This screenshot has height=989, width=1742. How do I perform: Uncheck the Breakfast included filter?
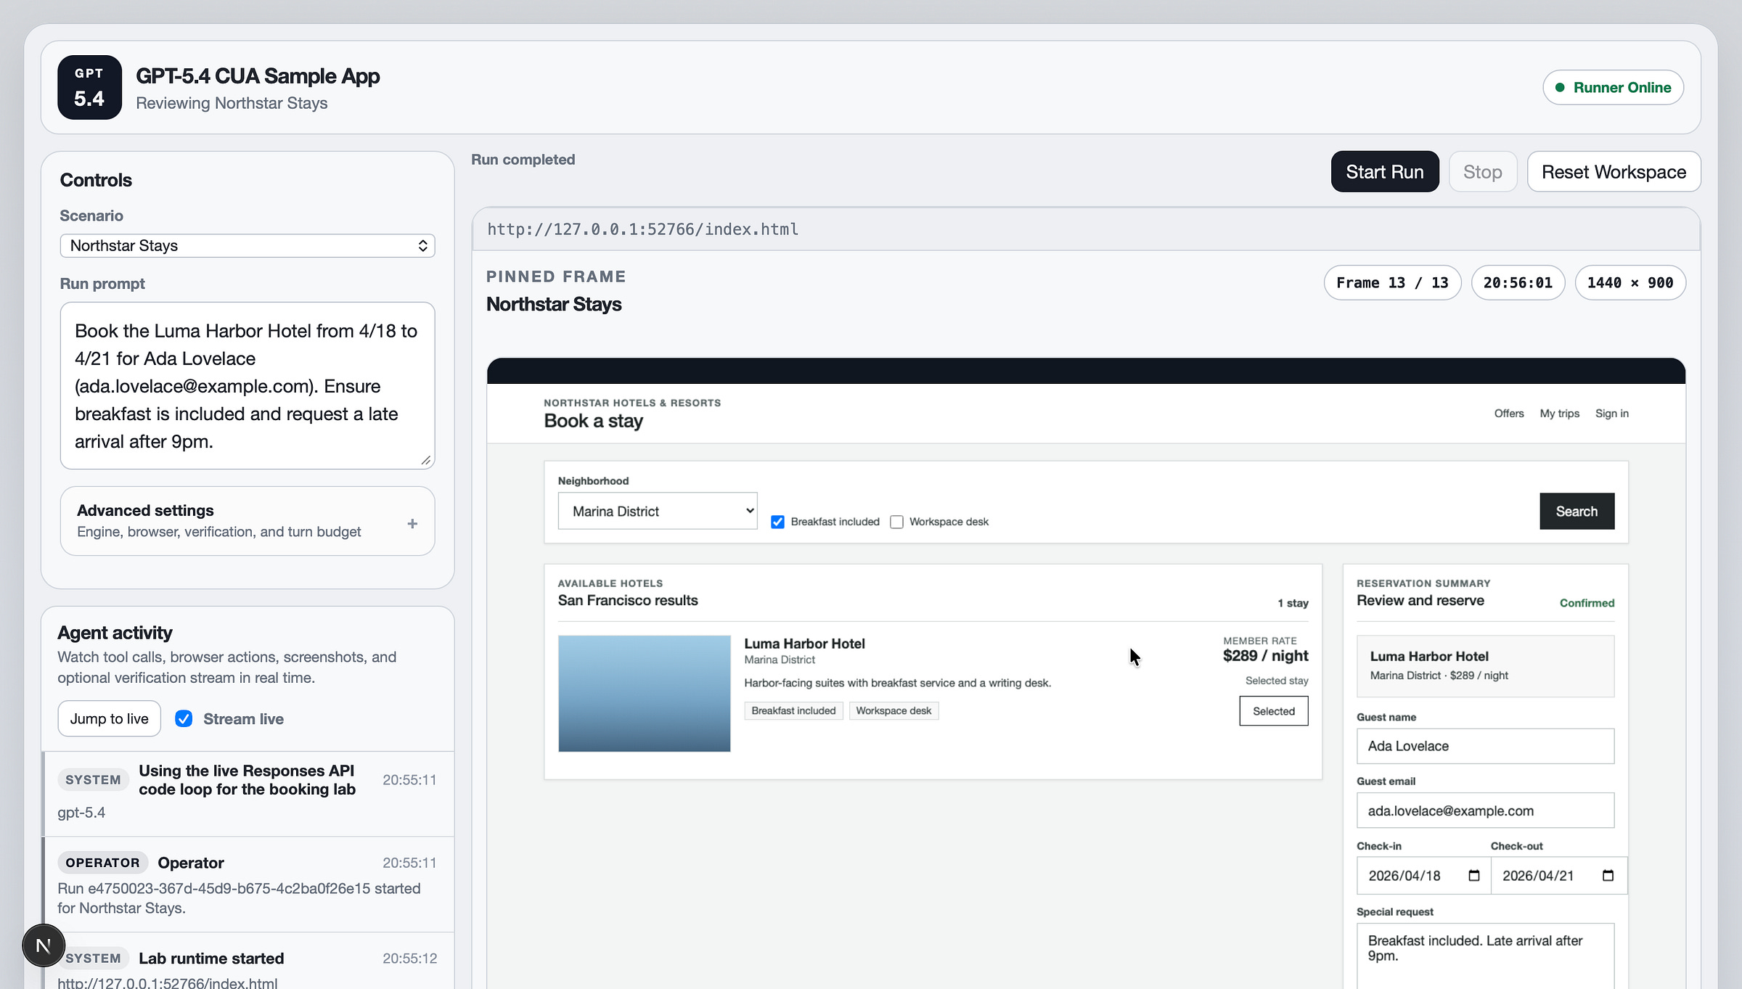pos(777,522)
